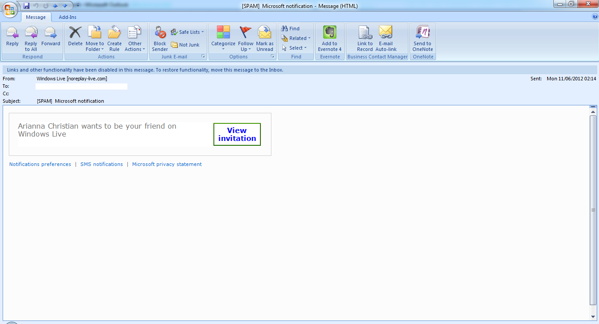The image size is (599, 324).
Task: Open the Notifications preferences link
Action: coord(40,164)
